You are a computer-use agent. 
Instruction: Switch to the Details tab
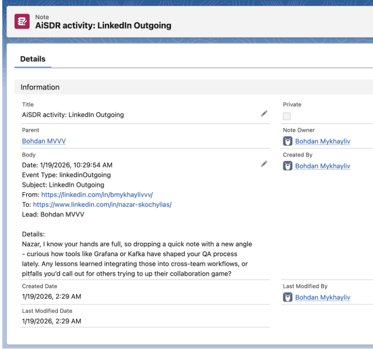click(33, 59)
